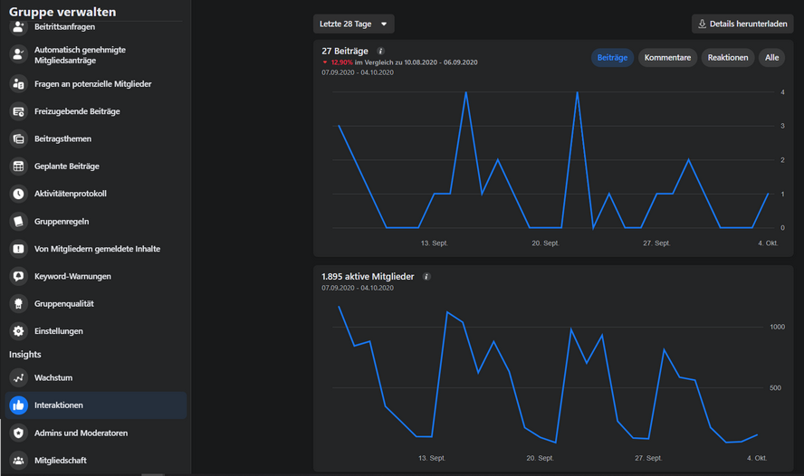The height and width of the screenshot is (476, 804).
Task: Click the Gruppenregeln book icon
Action: click(x=18, y=221)
